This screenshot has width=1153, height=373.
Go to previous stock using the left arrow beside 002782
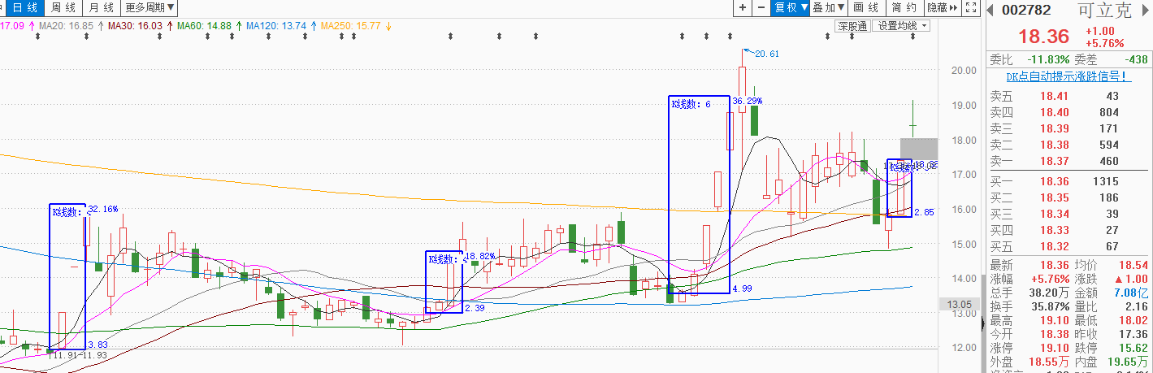(x=990, y=10)
